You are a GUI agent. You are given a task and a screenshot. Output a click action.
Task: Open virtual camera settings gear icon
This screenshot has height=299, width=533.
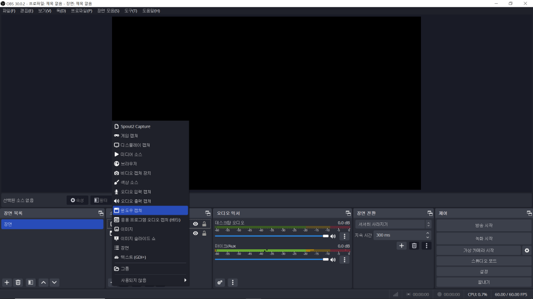[x=527, y=251]
